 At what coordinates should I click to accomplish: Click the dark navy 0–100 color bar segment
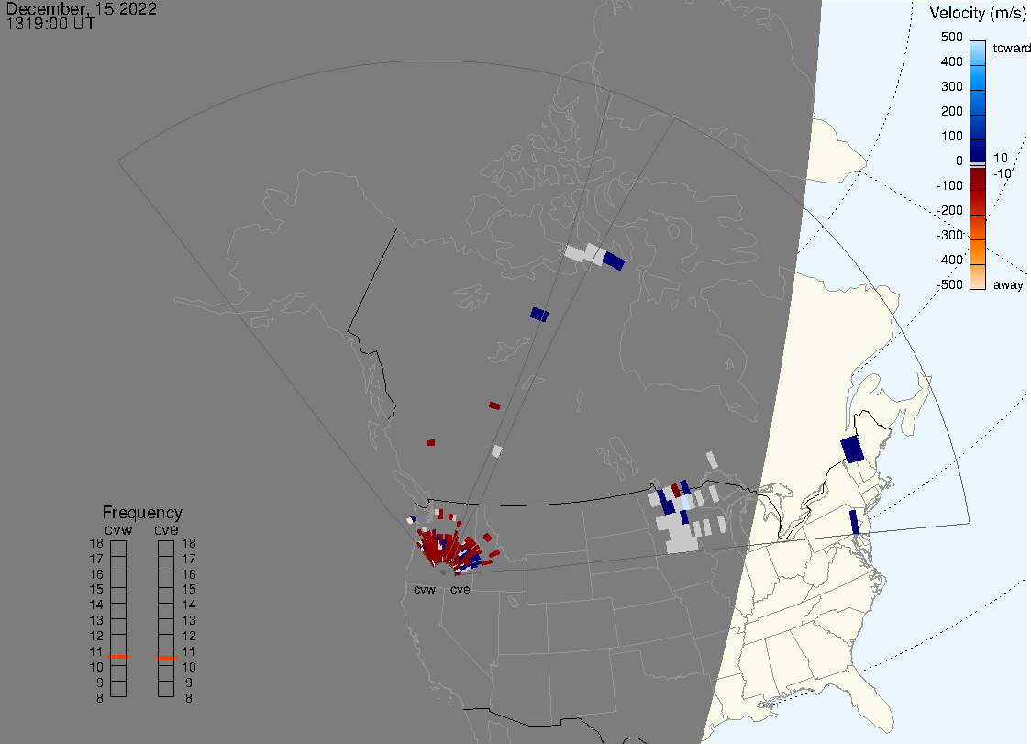pyautogui.click(x=978, y=150)
